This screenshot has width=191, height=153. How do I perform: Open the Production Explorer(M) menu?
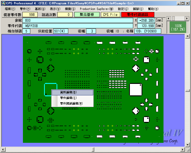click(x=97, y=9)
